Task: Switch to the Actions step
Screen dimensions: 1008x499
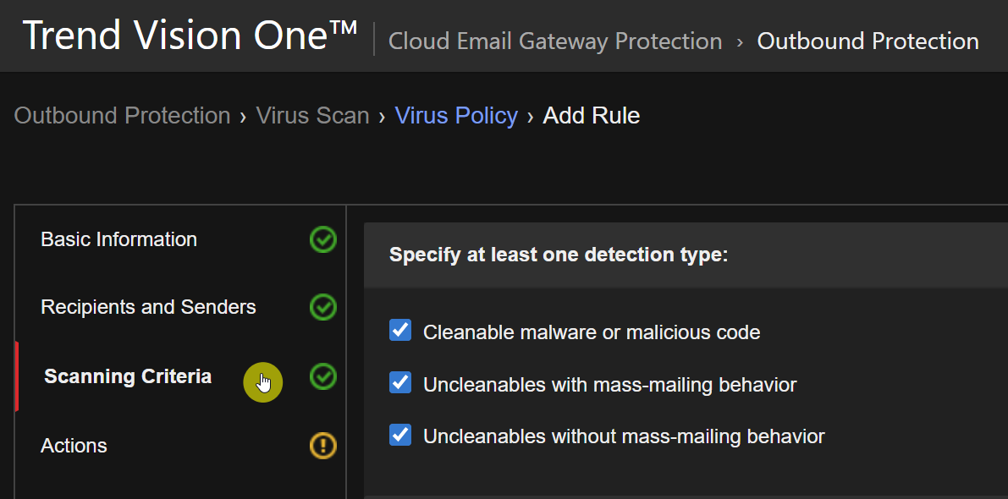Action: pos(74,446)
